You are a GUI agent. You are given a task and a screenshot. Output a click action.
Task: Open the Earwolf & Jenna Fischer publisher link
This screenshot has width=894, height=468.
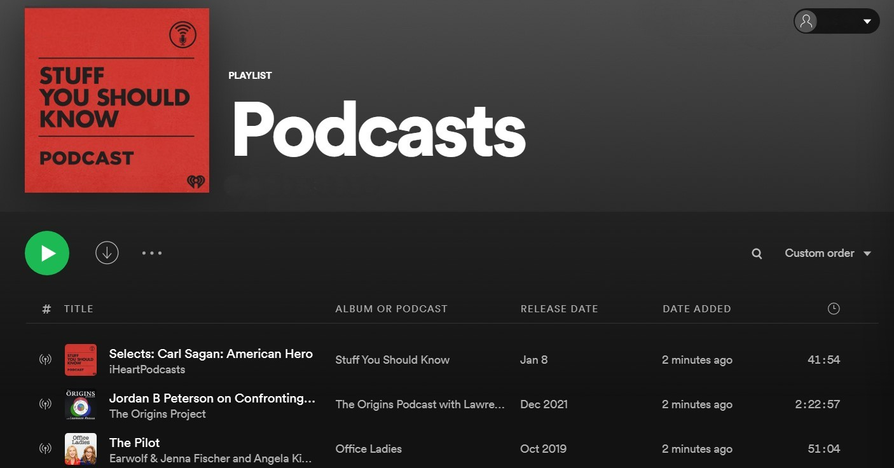(211, 458)
